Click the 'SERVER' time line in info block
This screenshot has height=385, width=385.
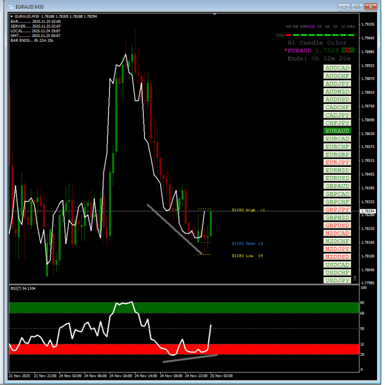coord(36,26)
